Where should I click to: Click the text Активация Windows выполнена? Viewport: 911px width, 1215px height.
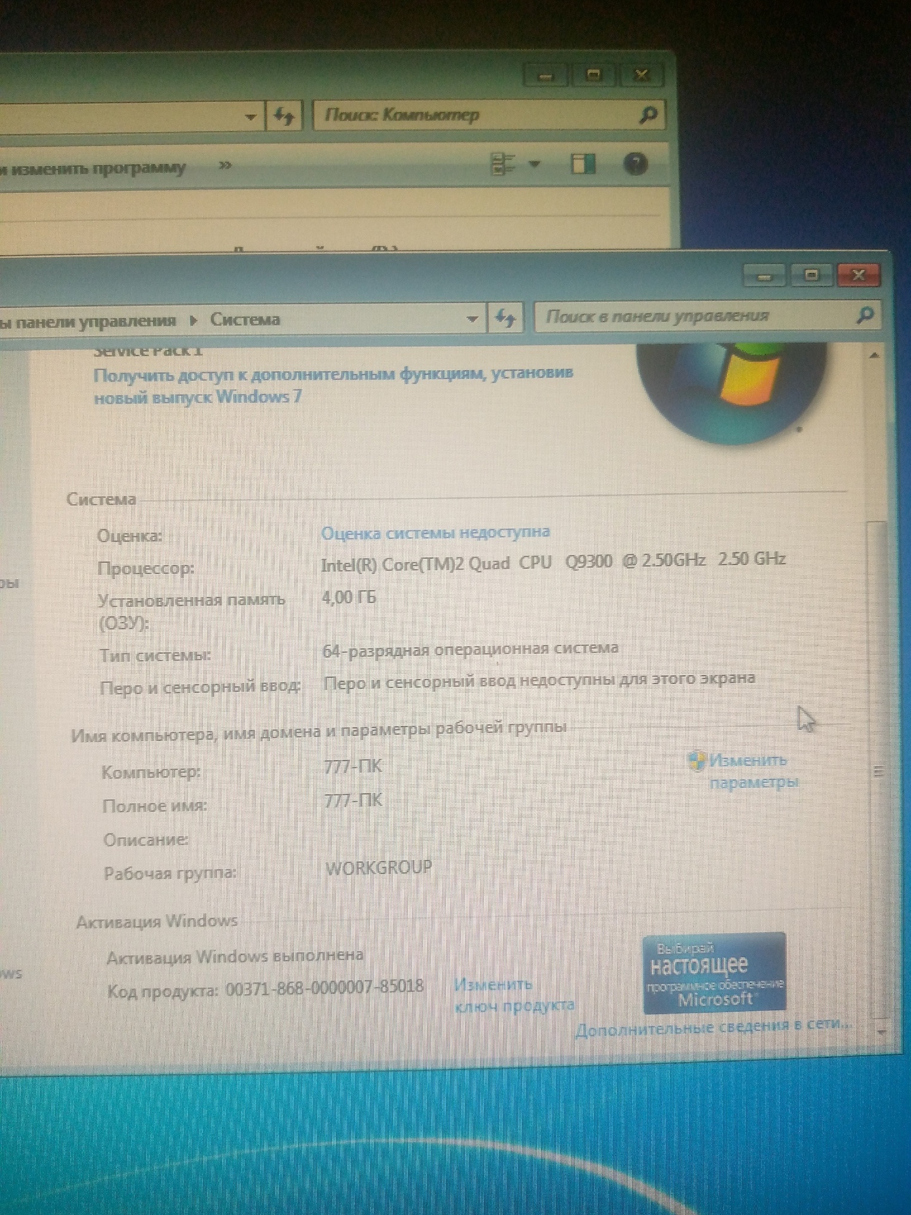tap(235, 956)
